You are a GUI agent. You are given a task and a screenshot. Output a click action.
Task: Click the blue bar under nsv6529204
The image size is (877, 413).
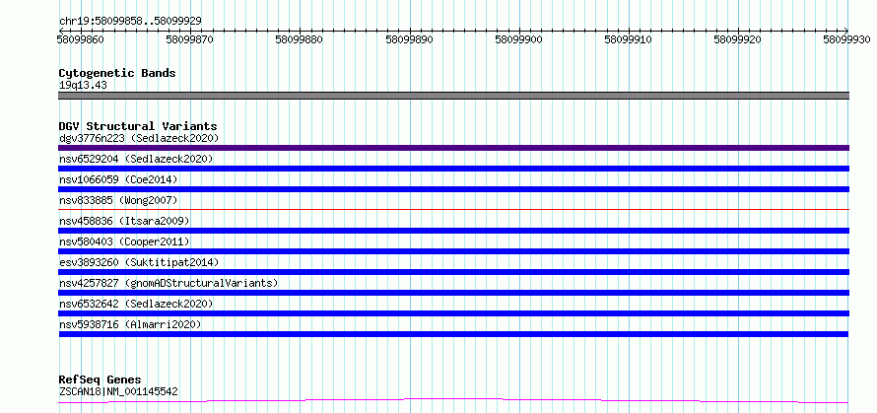pyautogui.click(x=453, y=169)
